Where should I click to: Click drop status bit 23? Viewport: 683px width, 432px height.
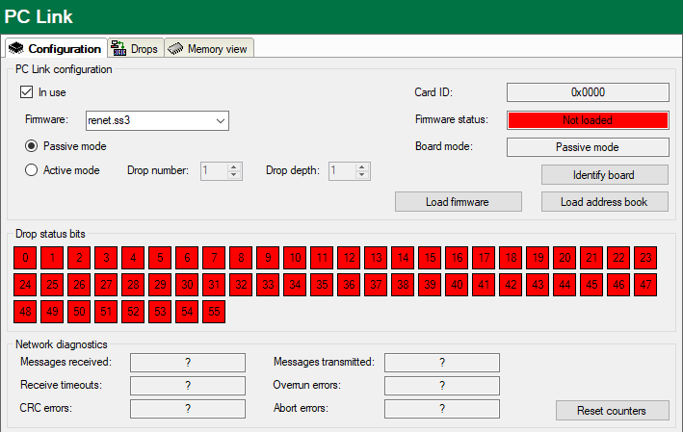(645, 258)
